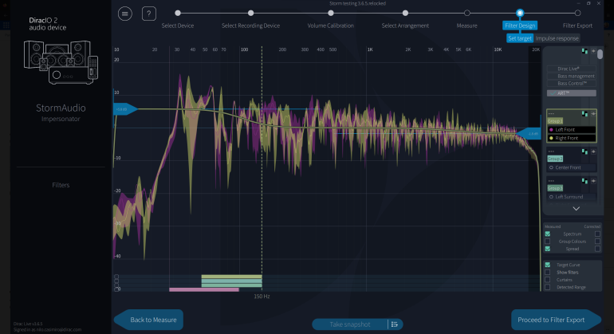The image size is (614, 334).
Task: Open the snapshot list icon
Action: tap(395, 324)
